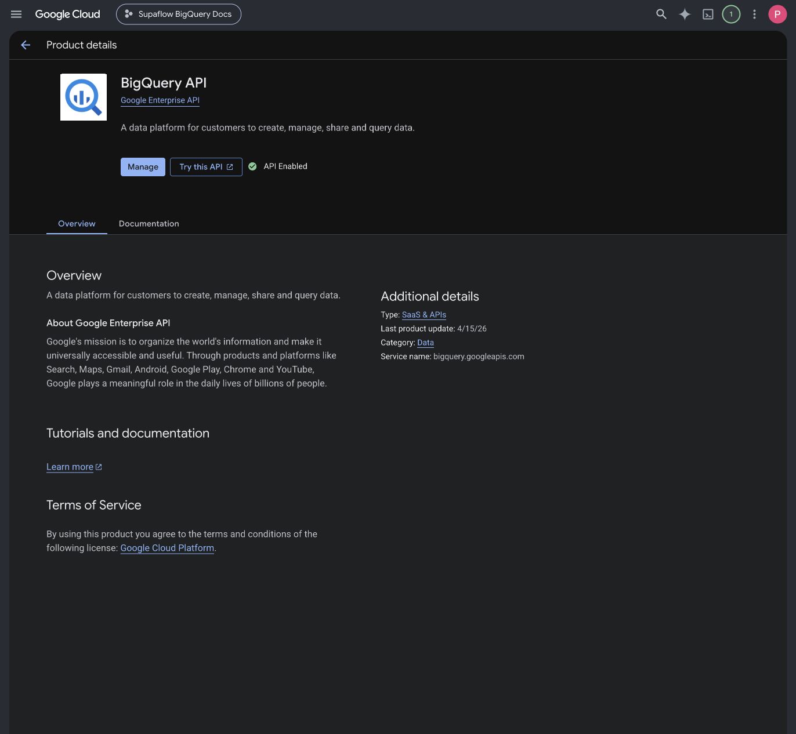Image resolution: width=796 pixels, height=734 pixels.
Task: Click the Tutorials and documentation heading
Action: (128, 433)
